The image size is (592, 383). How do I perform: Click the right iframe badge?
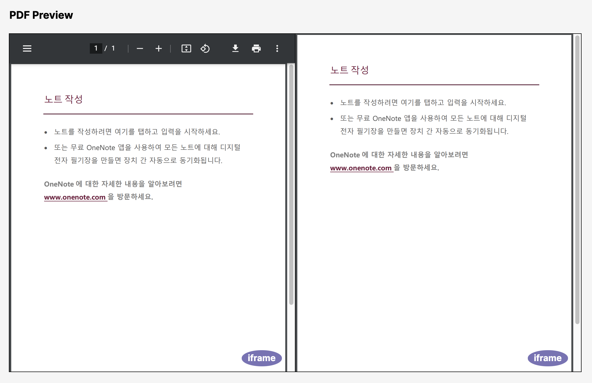(x=548, y=358)
